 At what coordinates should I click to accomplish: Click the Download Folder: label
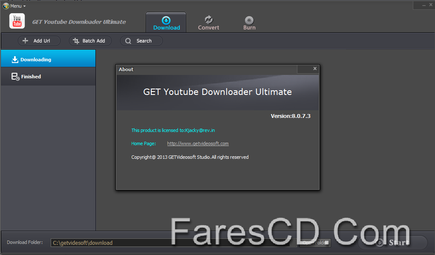[25, 242]
